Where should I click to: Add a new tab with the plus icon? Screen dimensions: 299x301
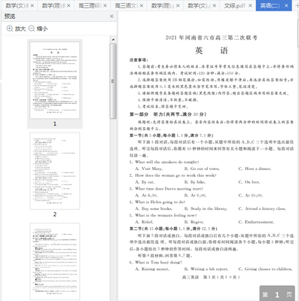[296, 5]
